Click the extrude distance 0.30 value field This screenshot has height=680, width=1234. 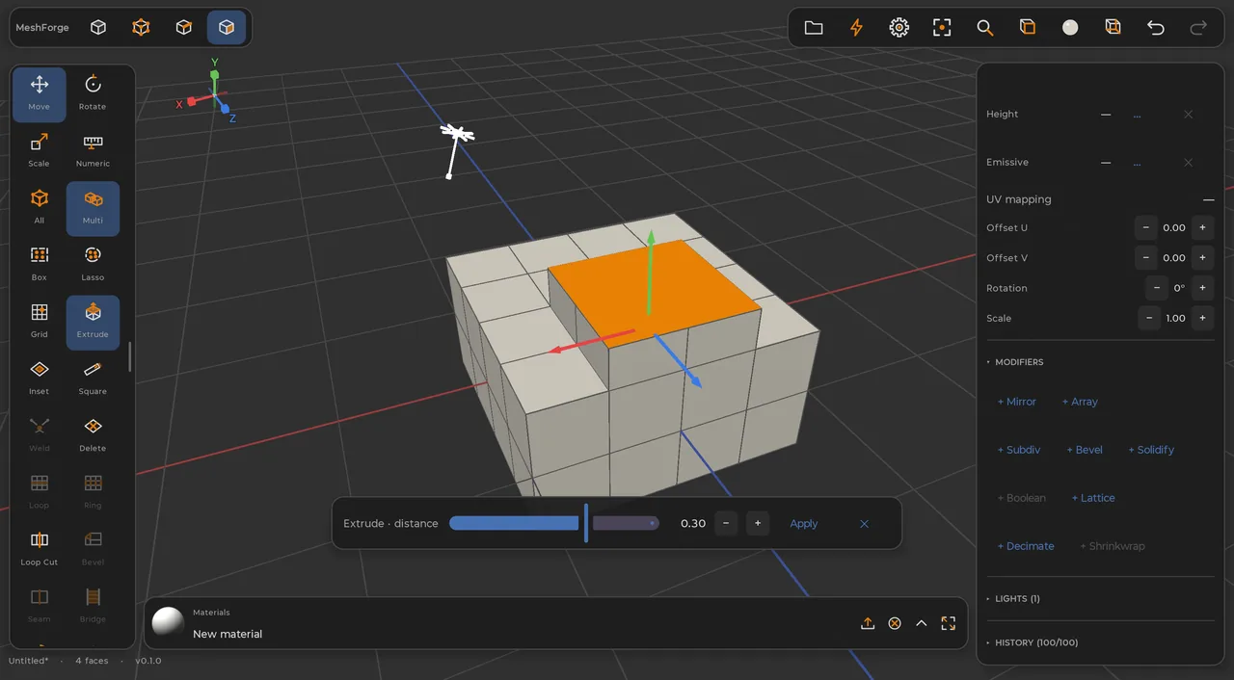pos(693,524)
